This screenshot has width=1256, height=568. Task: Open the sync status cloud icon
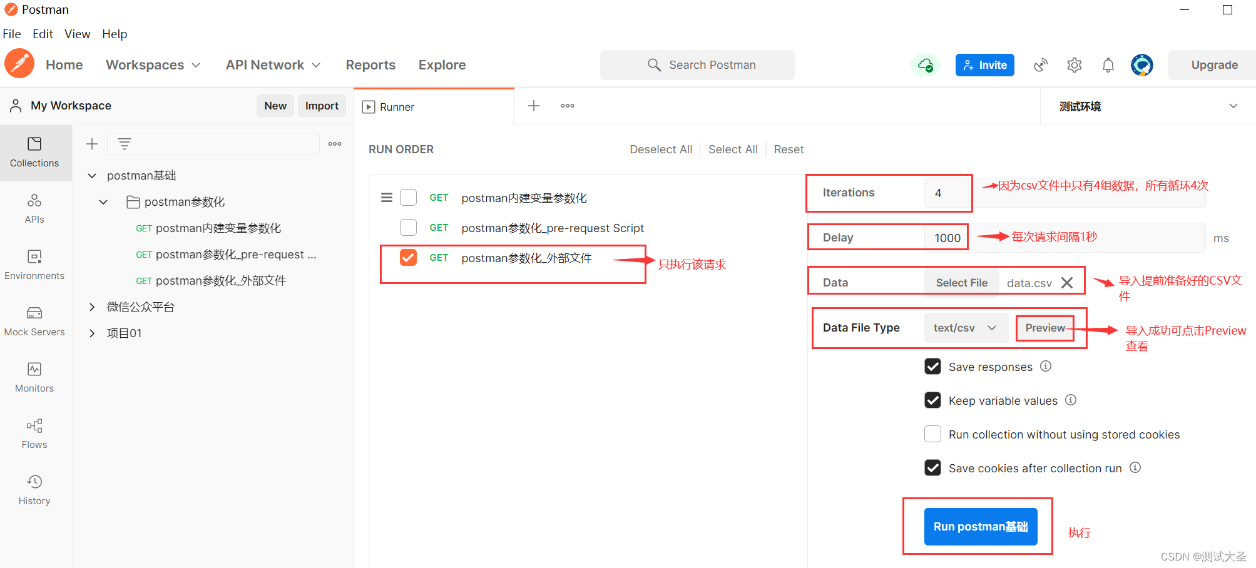(x=925, y=65)
